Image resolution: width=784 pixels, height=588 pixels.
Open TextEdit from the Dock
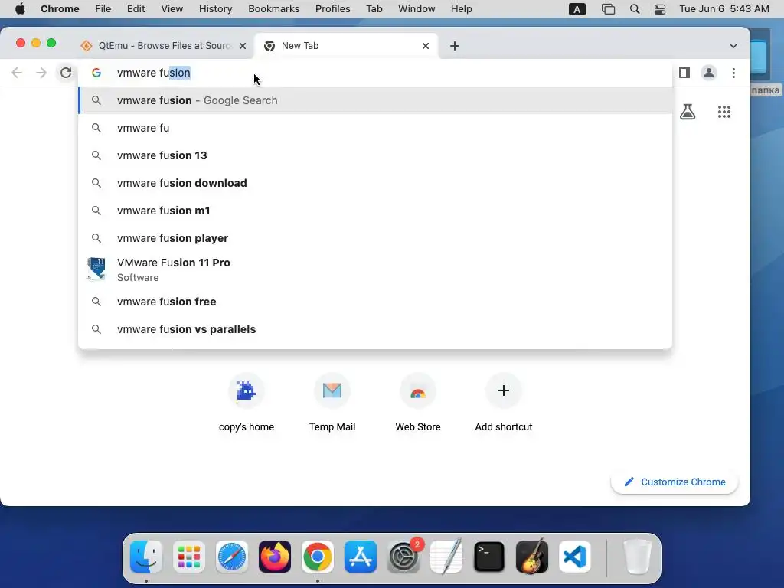[x=446, y=557]
